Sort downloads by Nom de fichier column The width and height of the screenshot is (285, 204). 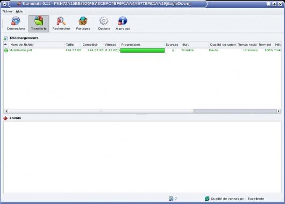[x=37, y=45]
